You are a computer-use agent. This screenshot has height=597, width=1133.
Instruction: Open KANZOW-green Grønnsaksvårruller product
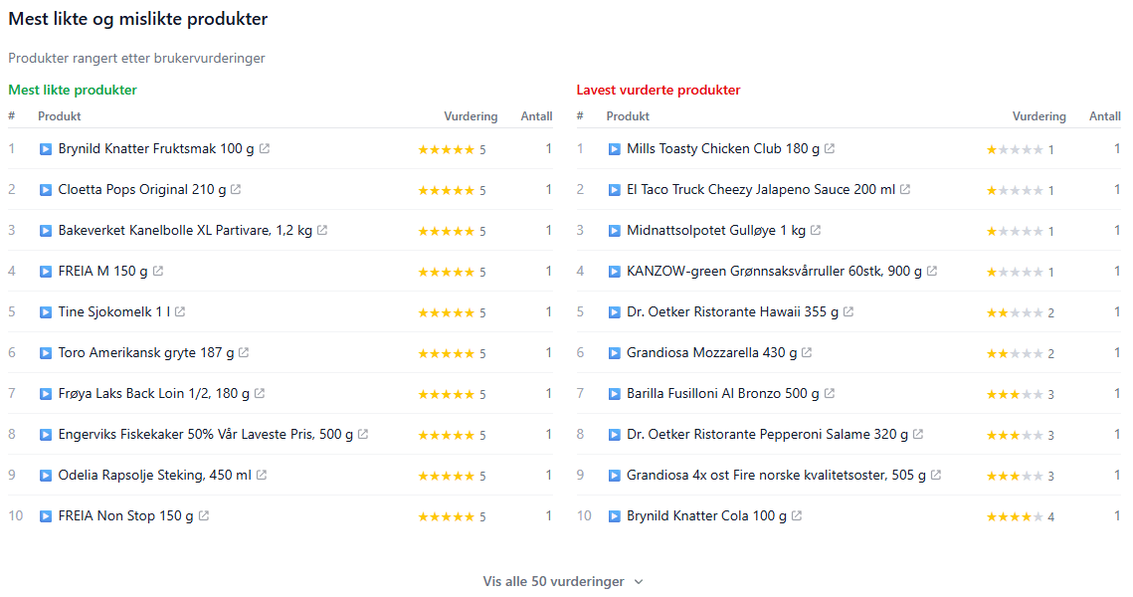(x=774, y=271)
